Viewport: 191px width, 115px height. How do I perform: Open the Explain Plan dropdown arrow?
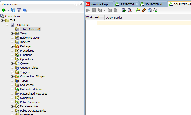[105, 10]
